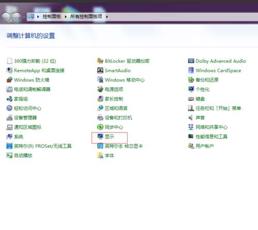Image resolution: width=258 pixels, height=230 pixels.
Task: Open the 声音 speaker icon
Action: [191, 118]
